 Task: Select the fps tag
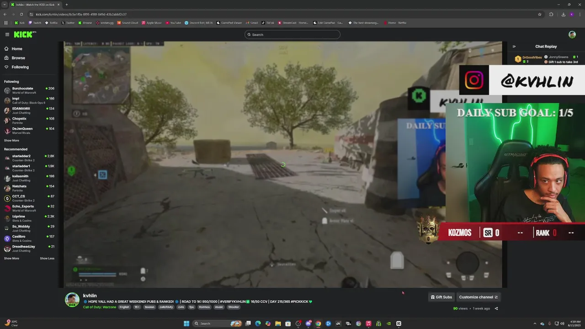pyautogui.click(x=191, y=307)
